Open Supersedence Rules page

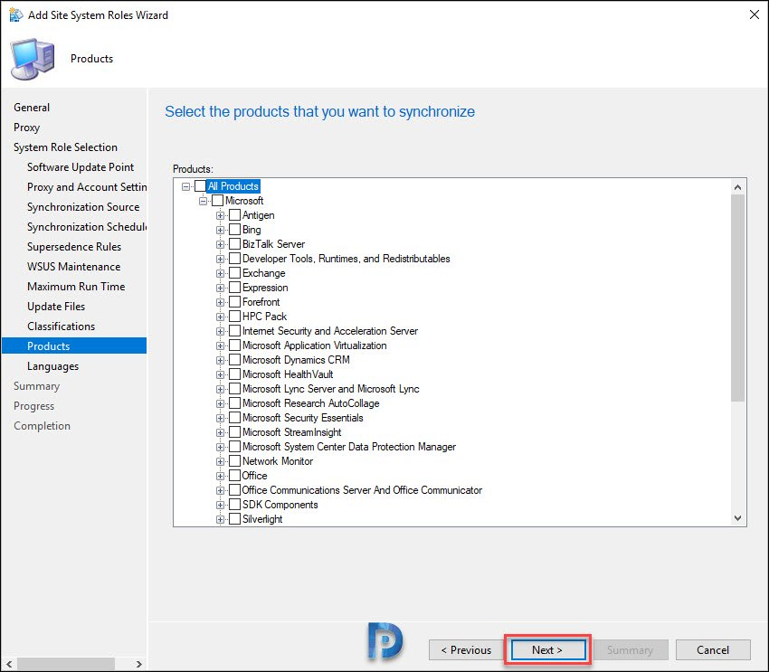pyautogui.click(x=74, y=247)
